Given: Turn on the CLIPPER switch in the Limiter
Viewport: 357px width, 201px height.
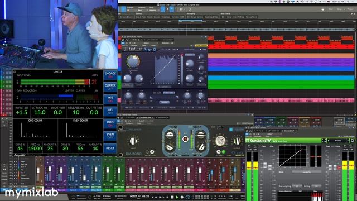Looking at the screenshot, I should click(x=110, y=87).
